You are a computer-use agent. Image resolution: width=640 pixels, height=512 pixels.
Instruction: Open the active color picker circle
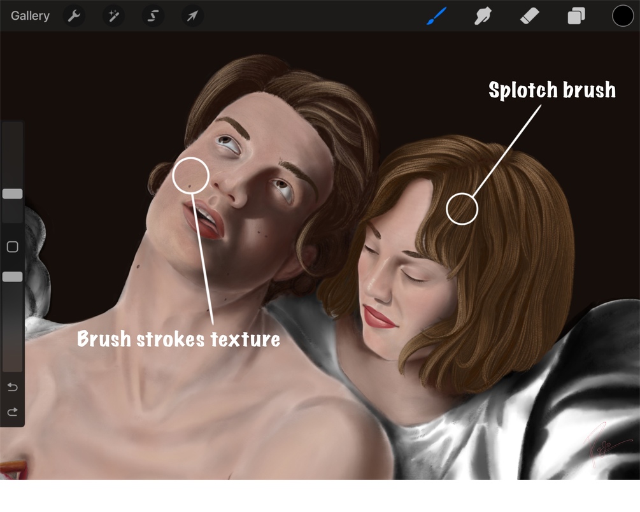click(623, 16)
